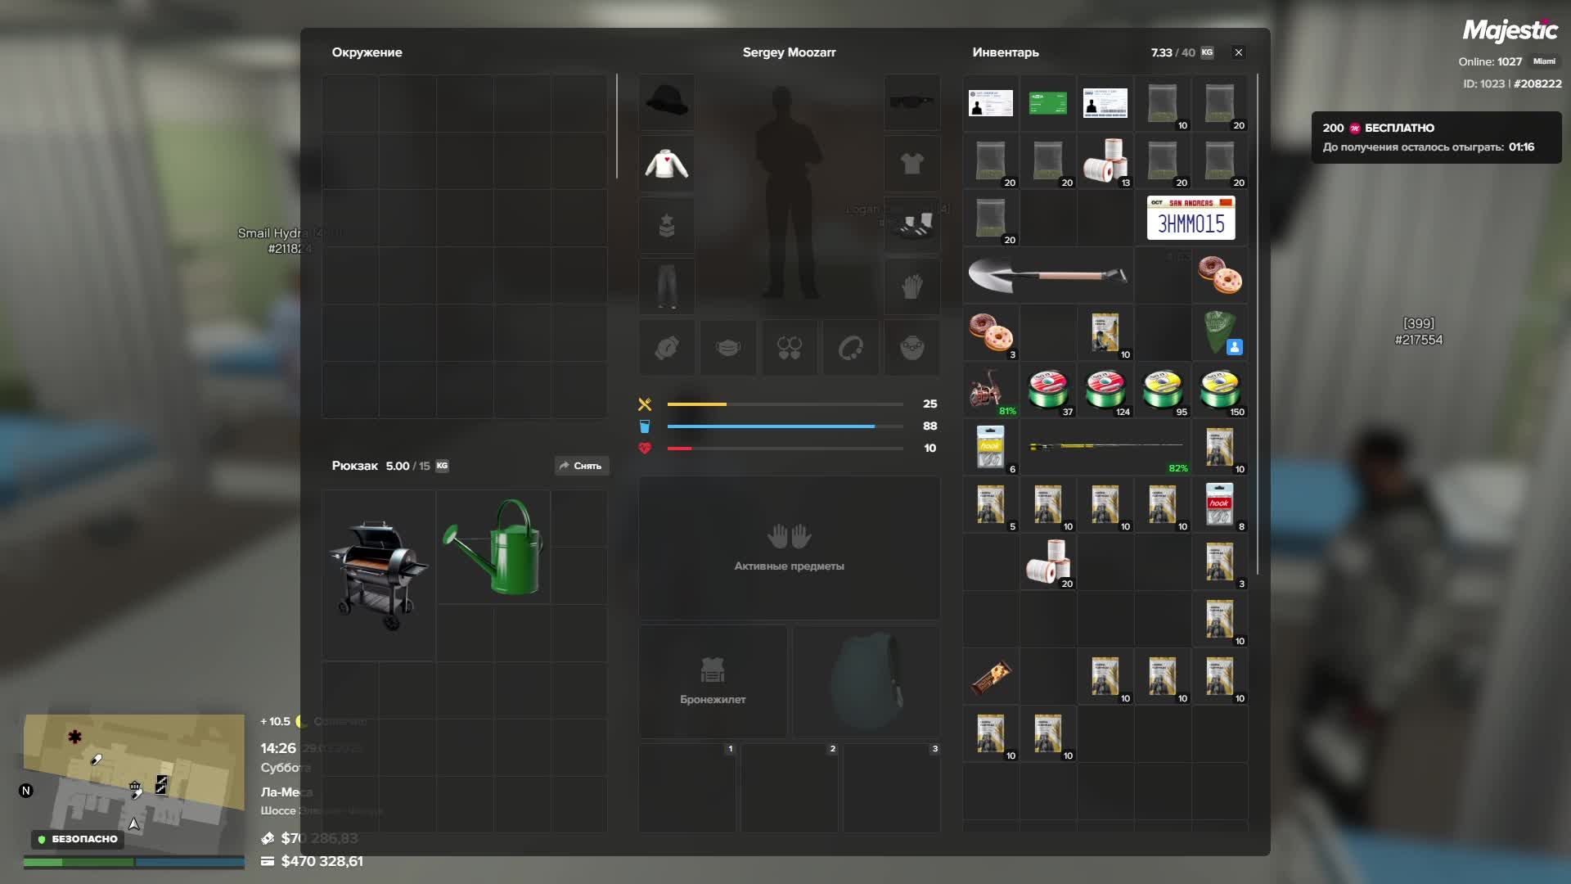Choose the fishing rod at 82%

(x=1105, y=447)
